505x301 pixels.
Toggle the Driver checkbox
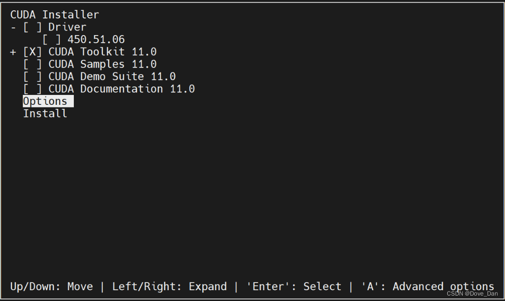click(x=32, y=27)
